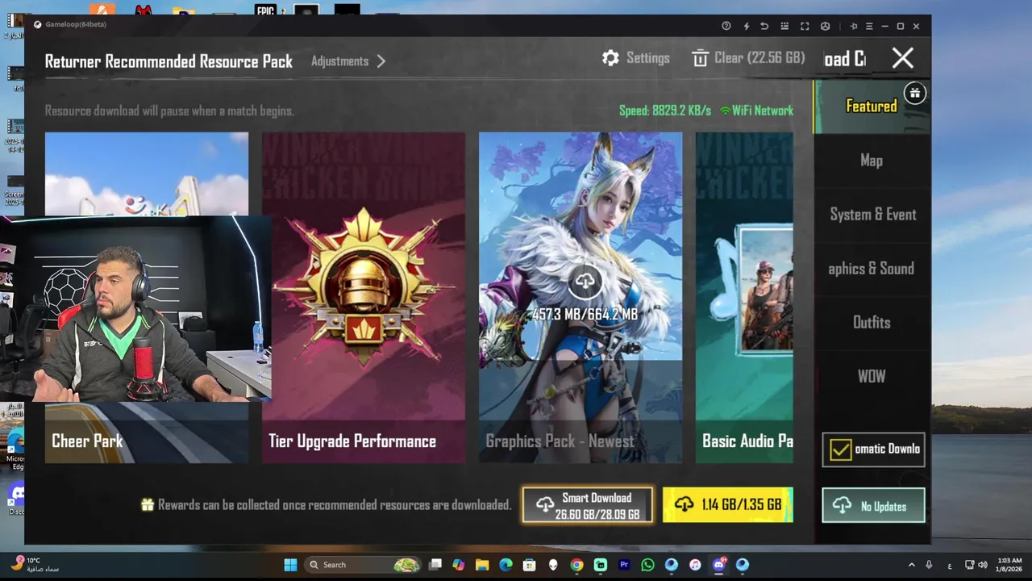1032x581 pixels.
Task: Open Task View in the taskbar
Action: (435, 565)
